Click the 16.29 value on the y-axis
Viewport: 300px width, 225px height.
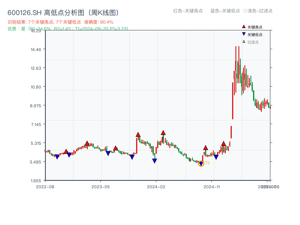pyautogui.click(x=36, y=31)
